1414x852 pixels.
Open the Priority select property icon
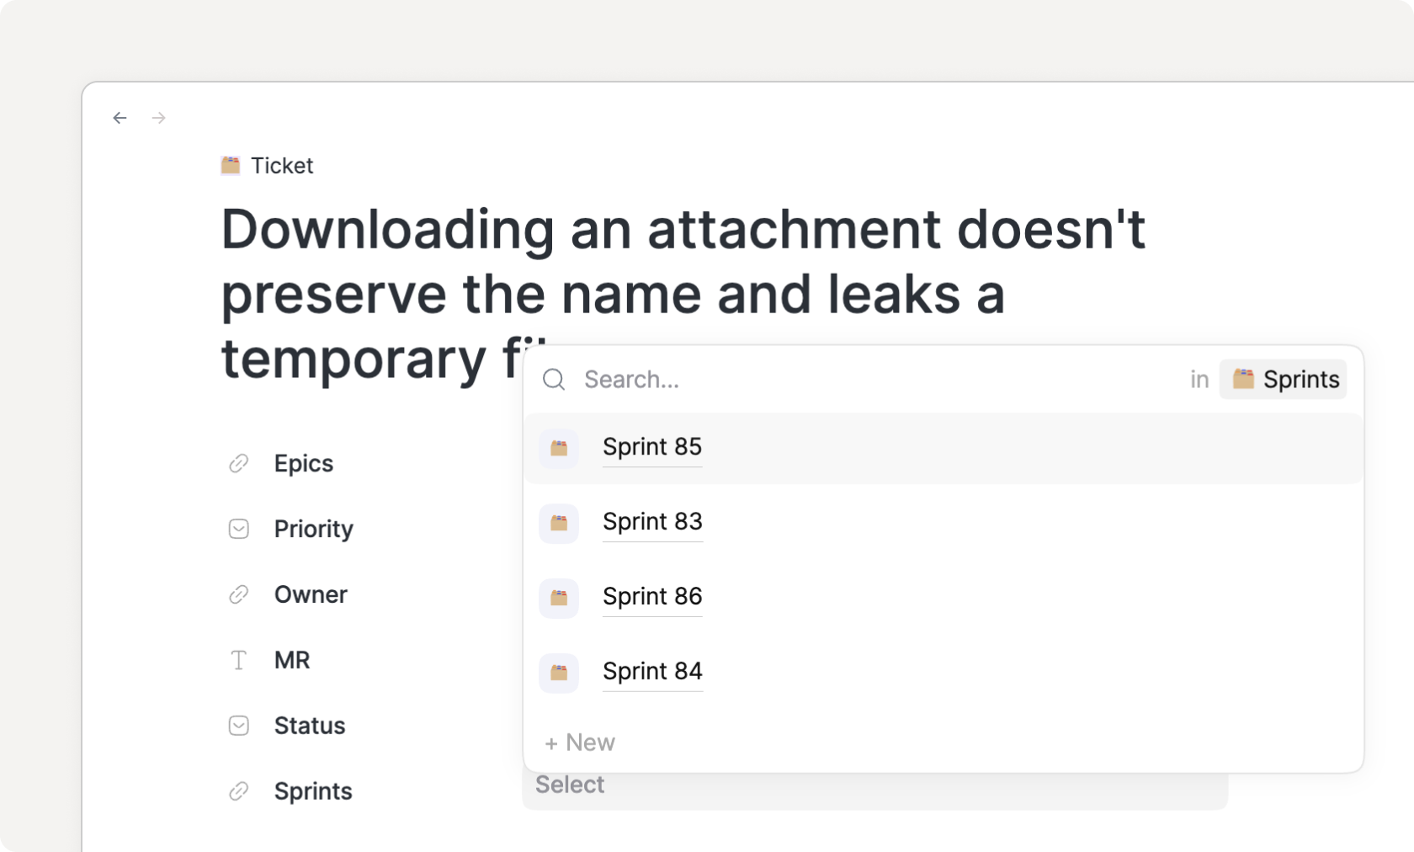click(239, 529)
